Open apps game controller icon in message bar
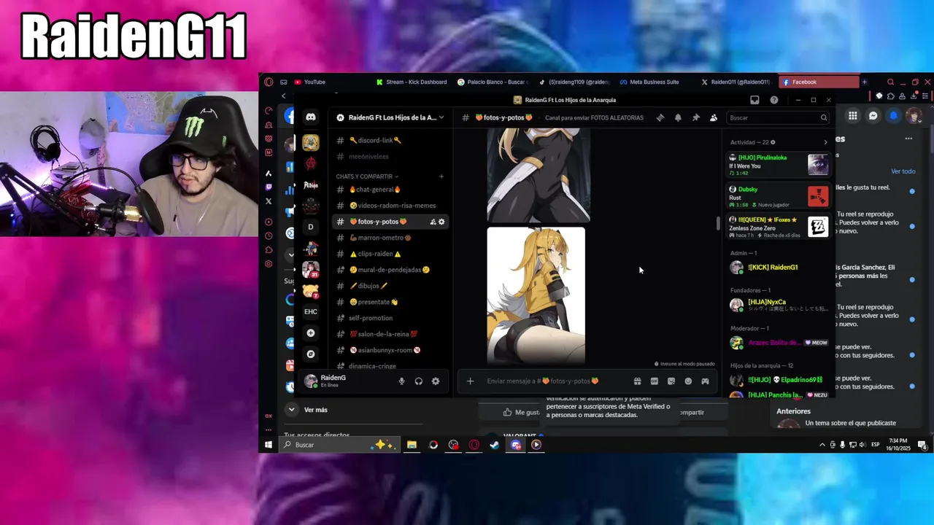 (705, 381)
